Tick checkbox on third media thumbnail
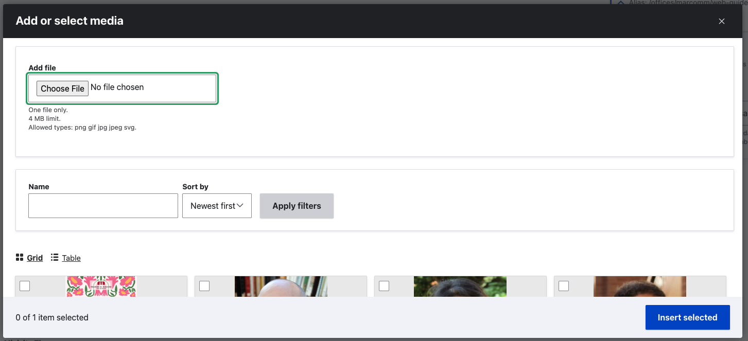The image size is (748, 341). [x=384, y=286]
